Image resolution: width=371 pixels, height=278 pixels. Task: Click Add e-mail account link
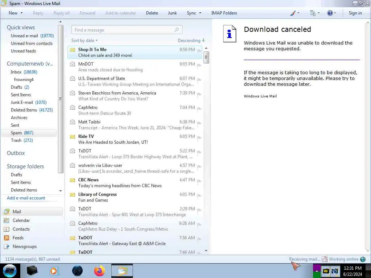coord(26,198)
